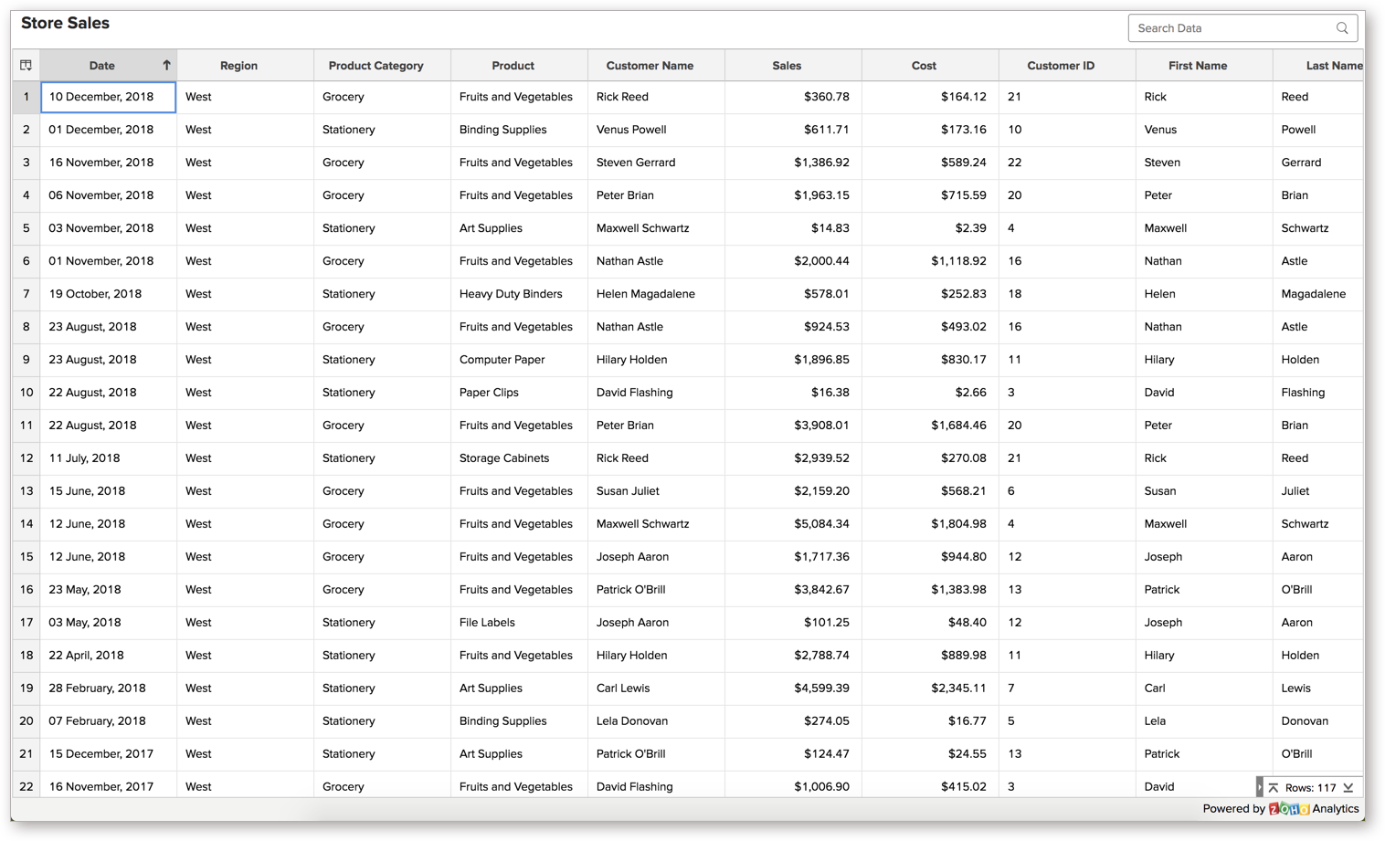
Task: Click the cost value $830.17
Action: [x=930, y=360]
